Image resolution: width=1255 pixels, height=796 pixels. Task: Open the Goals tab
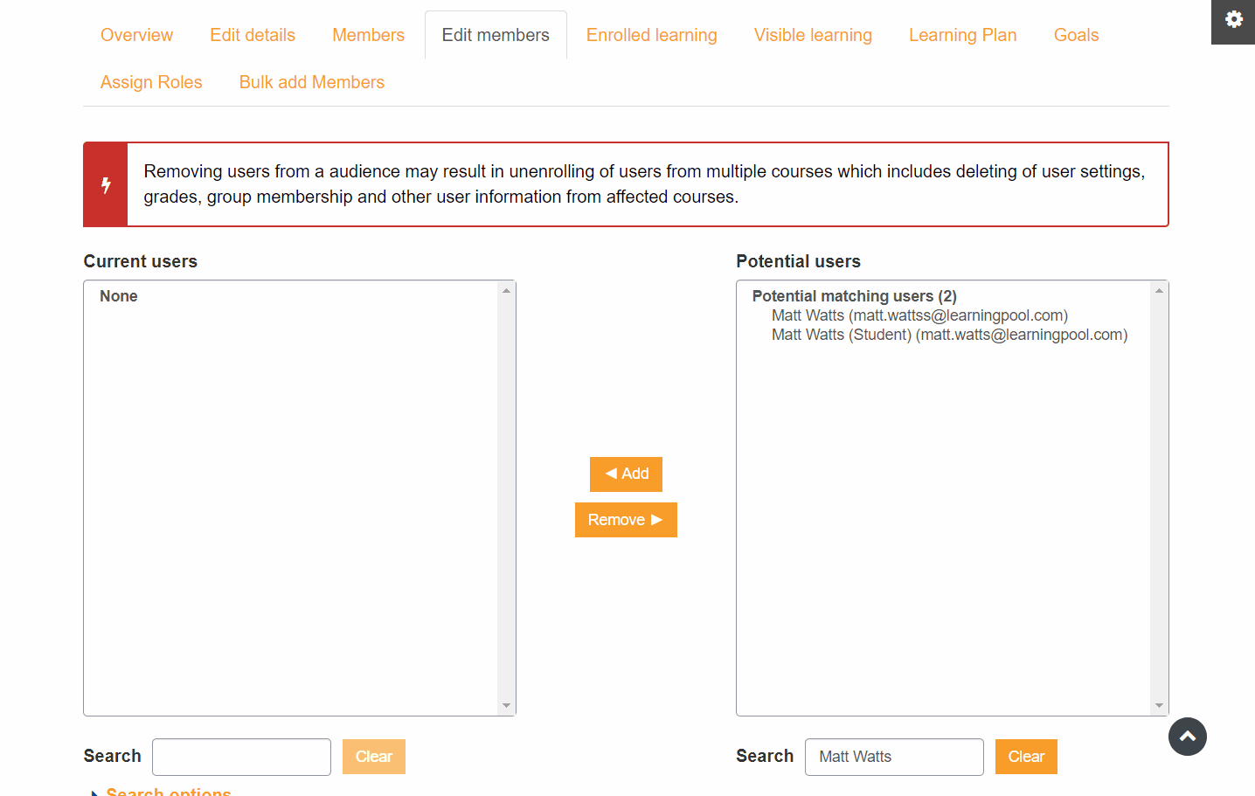tap(1075, 35)
